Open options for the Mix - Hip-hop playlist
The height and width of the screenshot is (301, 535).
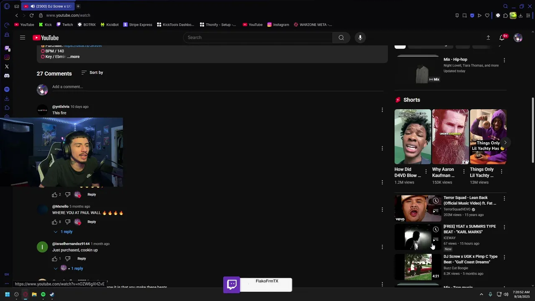click(504, 60)
